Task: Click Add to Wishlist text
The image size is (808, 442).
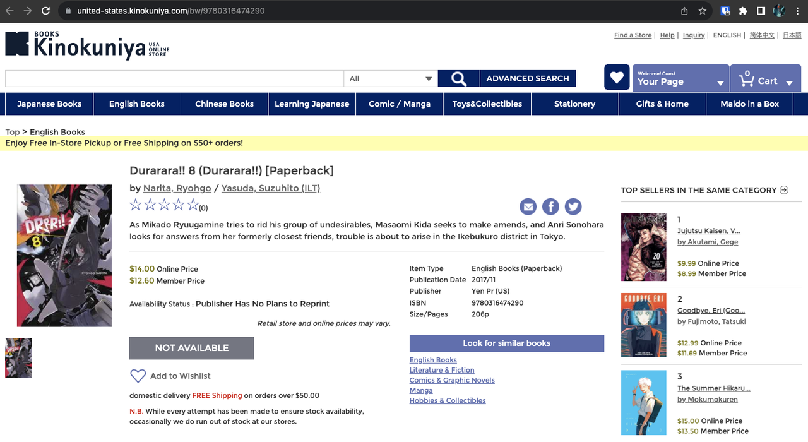Action: click(x=181, y=376)
